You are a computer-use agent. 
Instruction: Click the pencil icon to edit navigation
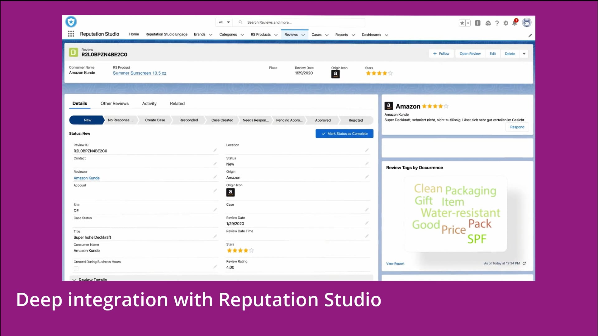[530, 35]
